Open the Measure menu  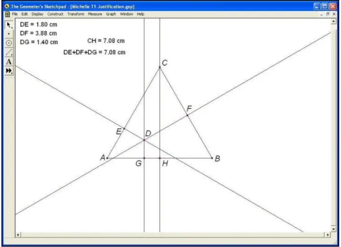tap(95, 14)
